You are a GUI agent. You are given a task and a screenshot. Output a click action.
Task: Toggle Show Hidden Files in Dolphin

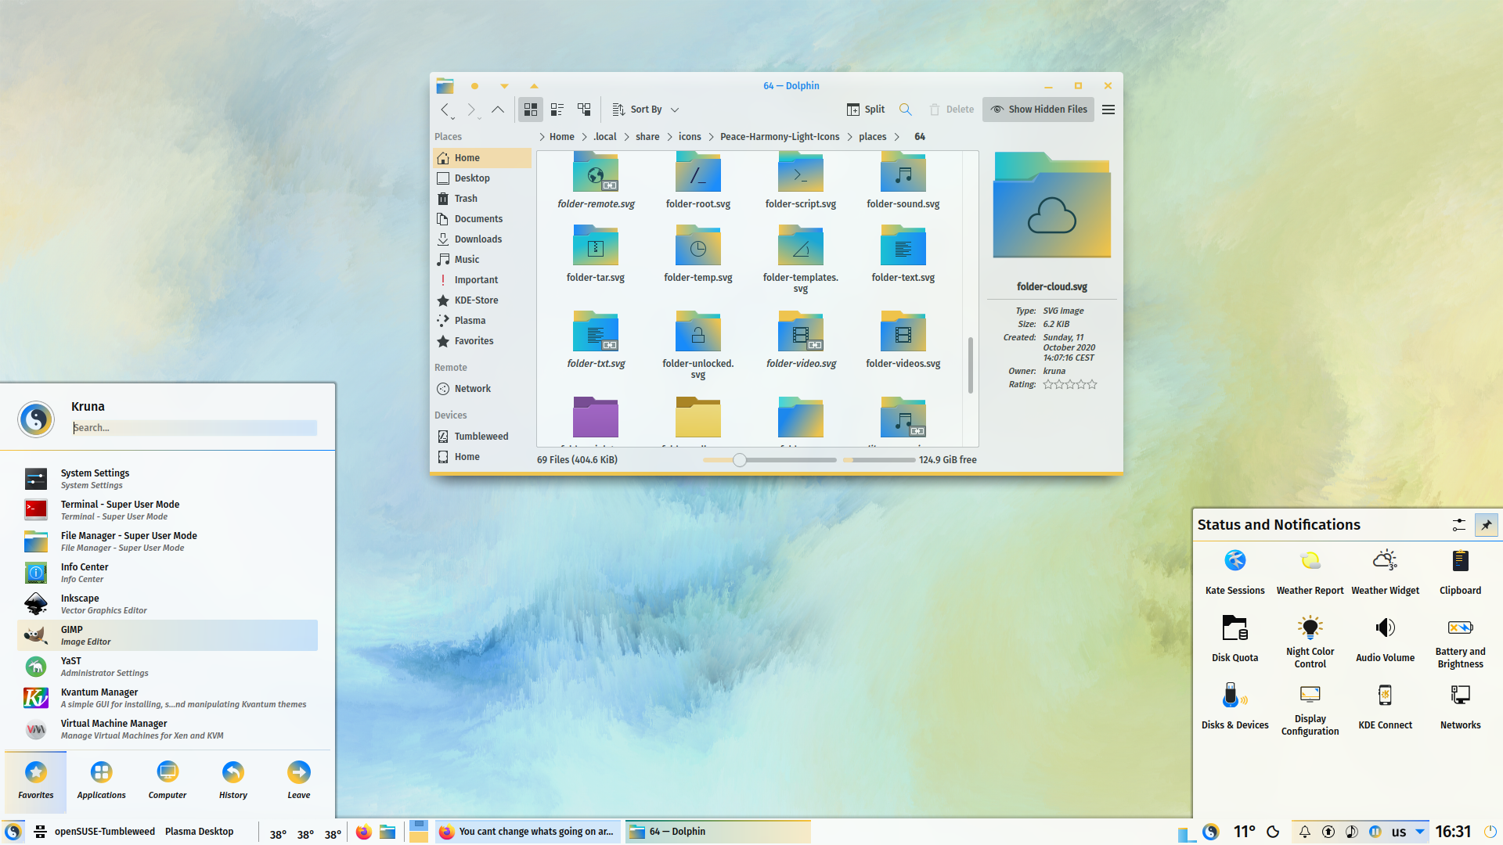click(1039, 110)
